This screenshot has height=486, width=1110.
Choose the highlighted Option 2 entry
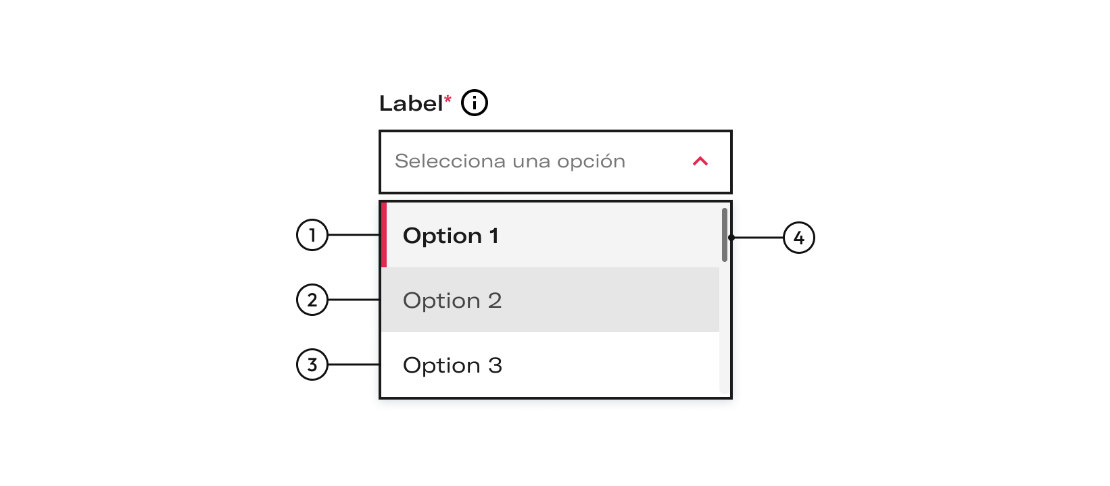(x=550, y=300)
